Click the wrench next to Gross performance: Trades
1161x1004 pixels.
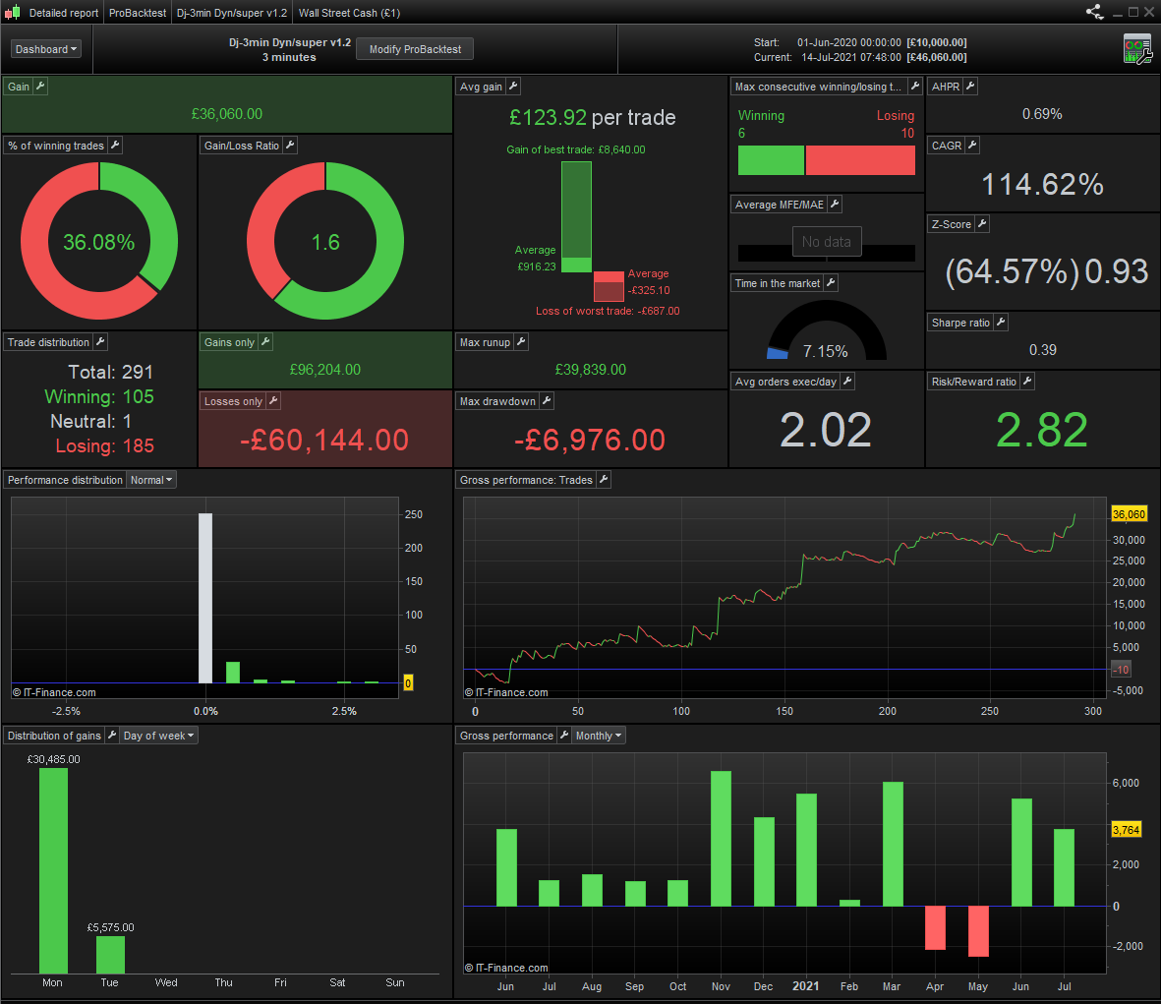pos(604,480)
